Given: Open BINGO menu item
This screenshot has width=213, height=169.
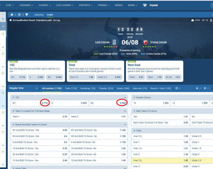Looking at the screenshot, I should click(x=119, y=5).
